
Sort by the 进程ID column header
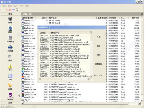(42, 18)
